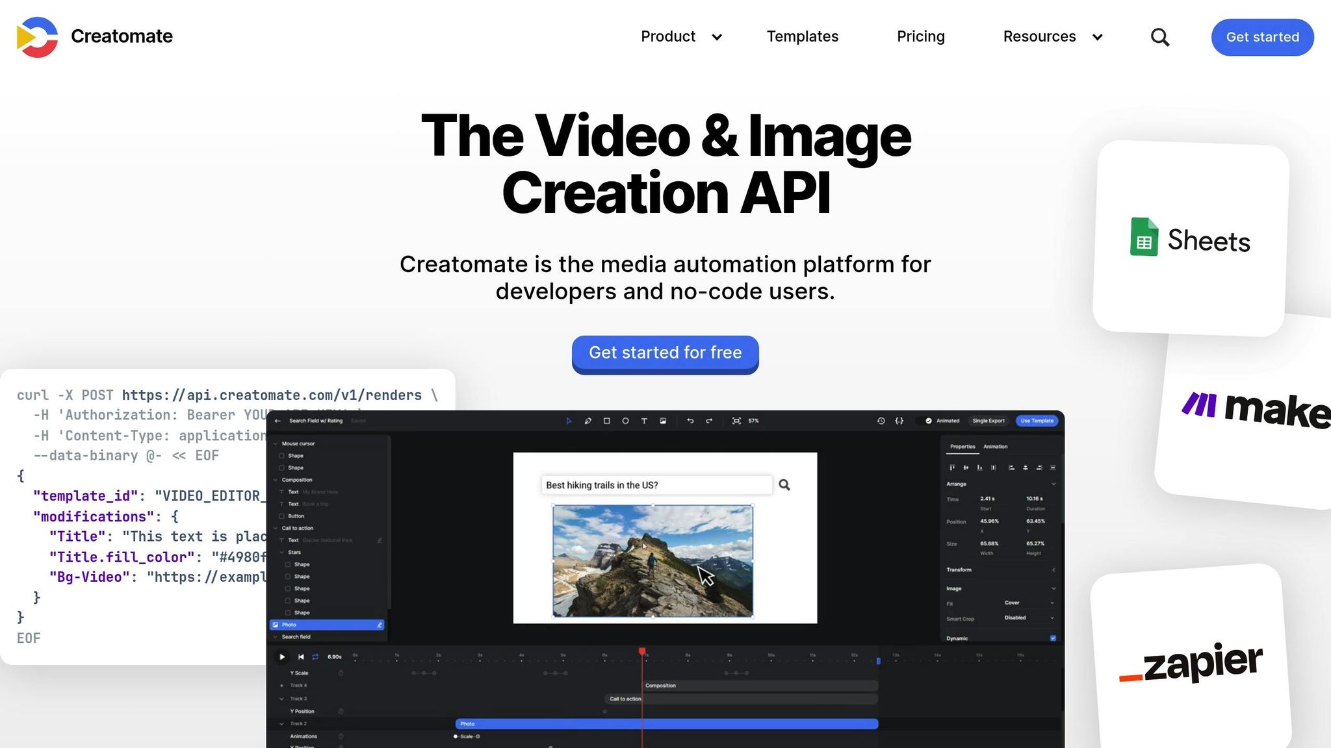This screenshot has height=748, width=1331.
Task: Open the Resources menu
Action: (x=1052, y=37)
